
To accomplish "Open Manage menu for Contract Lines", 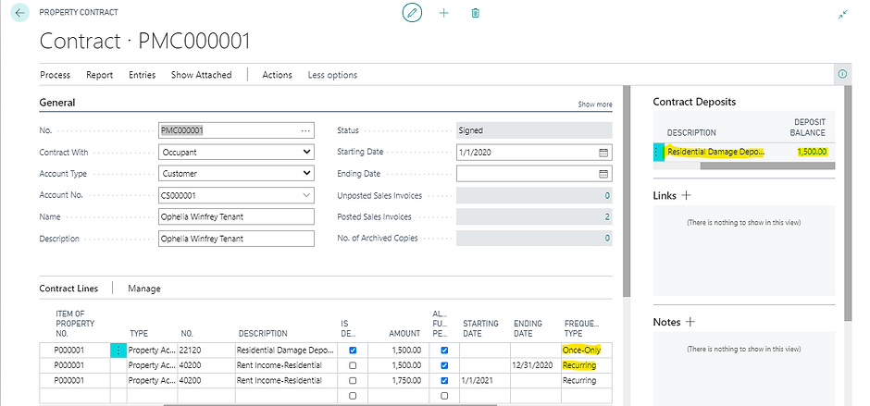I will point(144,289).
